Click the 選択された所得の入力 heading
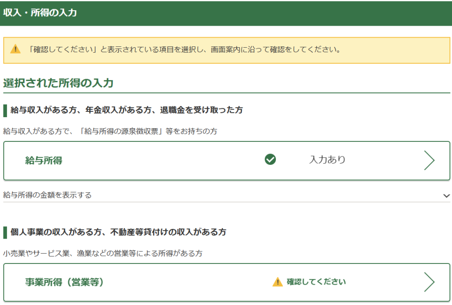This screenshot has height=305, width=452. point(58,83)
